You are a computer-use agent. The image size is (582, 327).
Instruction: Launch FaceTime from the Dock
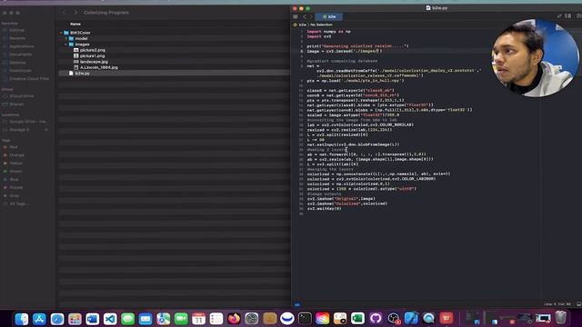[181, 319]
